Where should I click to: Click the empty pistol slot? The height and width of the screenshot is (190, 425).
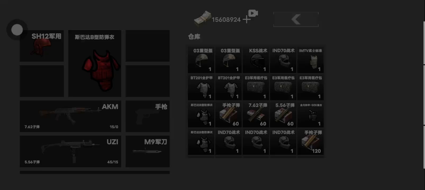coord(148,116)
